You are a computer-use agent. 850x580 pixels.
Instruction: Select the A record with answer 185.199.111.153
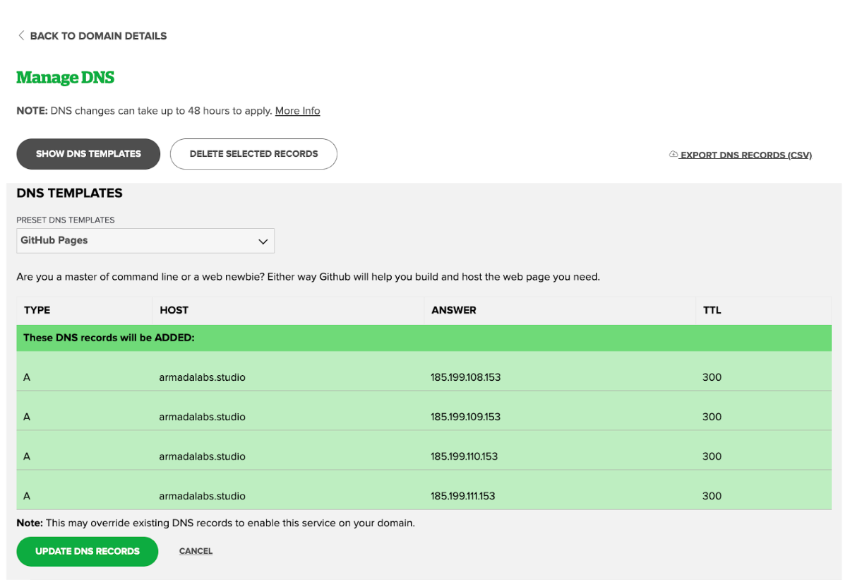424,495
